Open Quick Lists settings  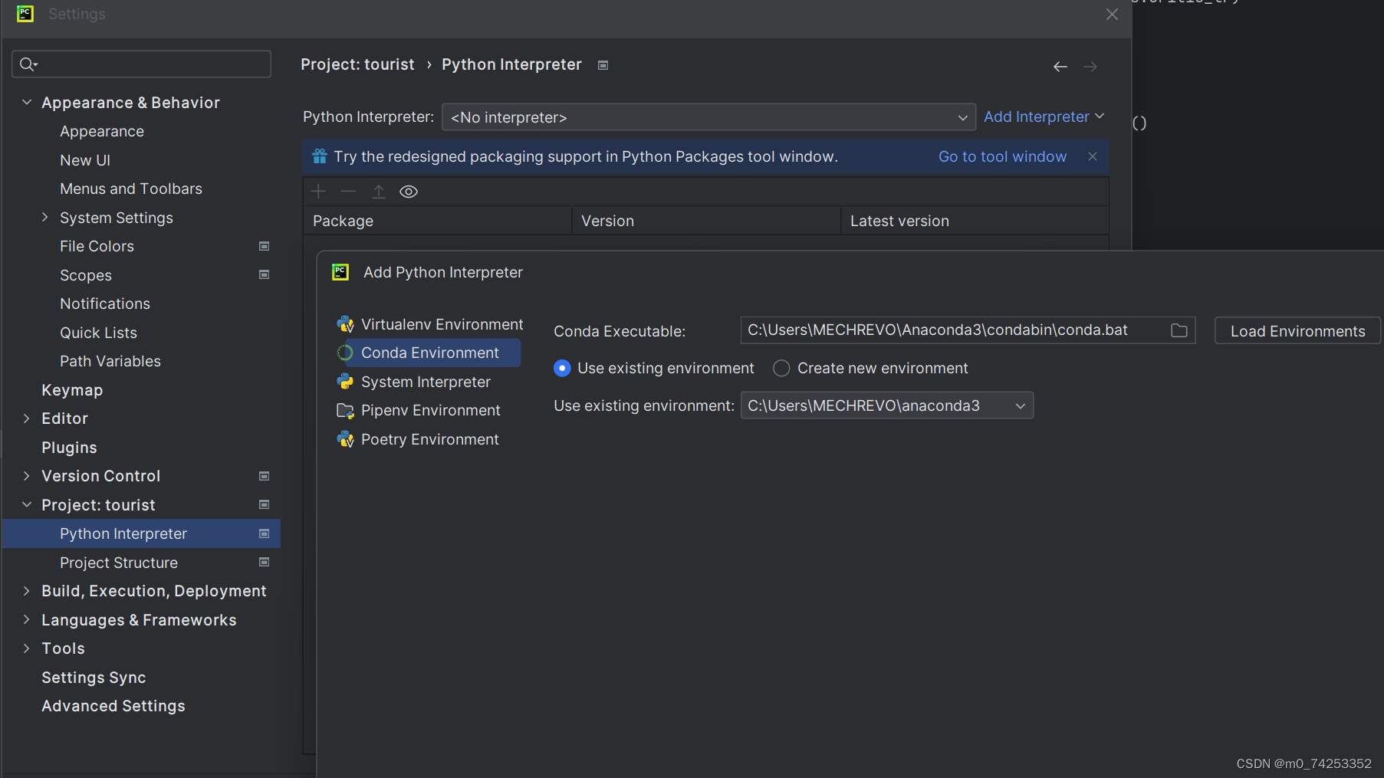98,333
